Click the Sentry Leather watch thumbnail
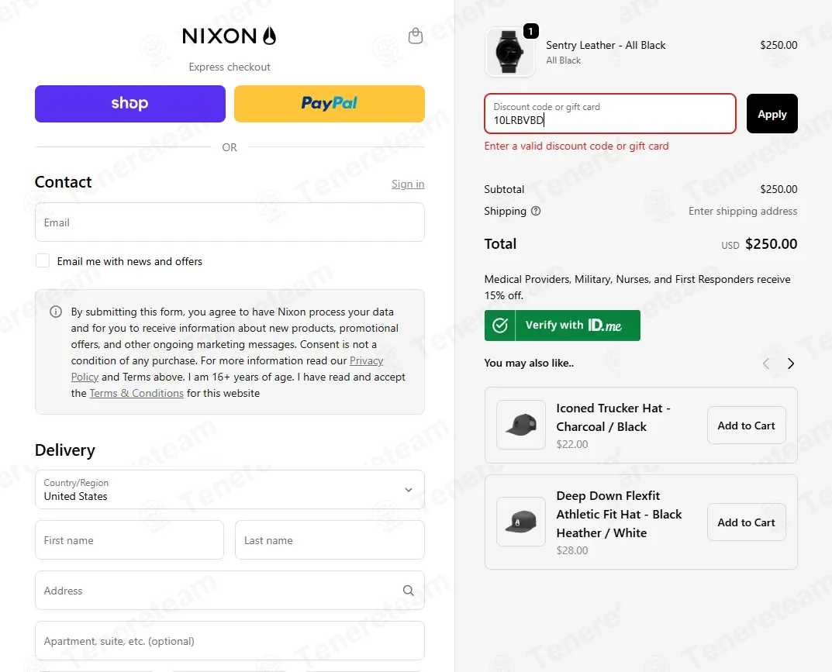The image size is (832, 672). [x=510, y=52]
